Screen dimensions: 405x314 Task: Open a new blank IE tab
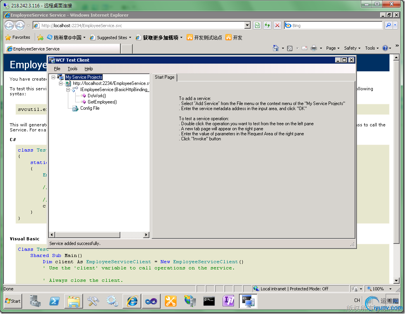pyautogui.click(x=127, y=49)
